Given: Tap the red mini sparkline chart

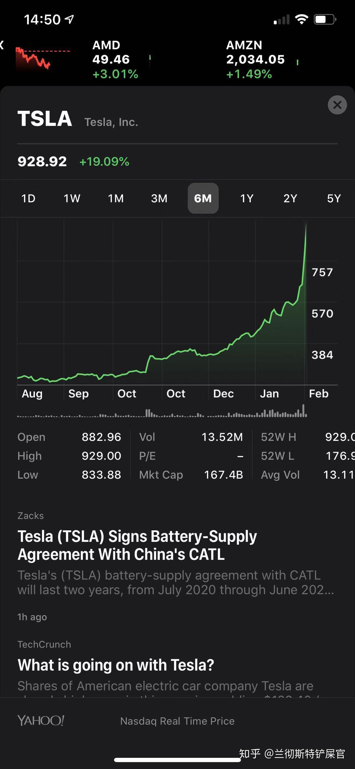Looking at the screenshot, I should coord(42,59).
